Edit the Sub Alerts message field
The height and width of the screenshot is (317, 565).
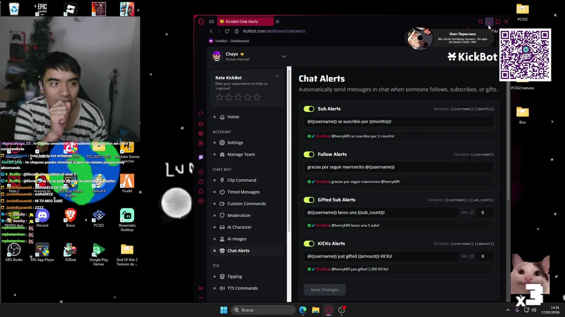399,122
